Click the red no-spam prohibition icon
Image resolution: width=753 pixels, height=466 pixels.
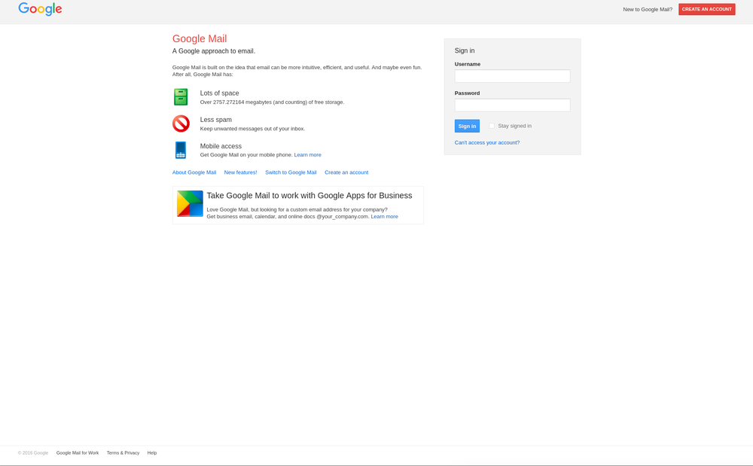coord(181,123)
